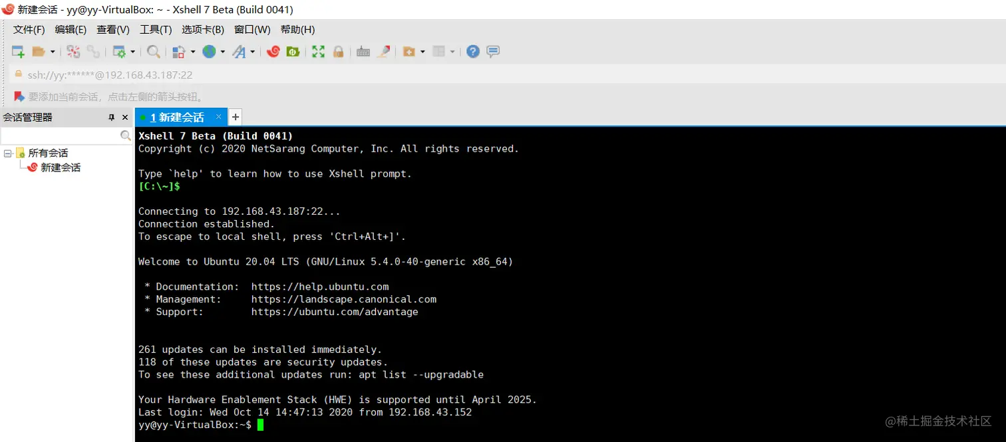Open the 帮助(H) menu

click(297, 29)
